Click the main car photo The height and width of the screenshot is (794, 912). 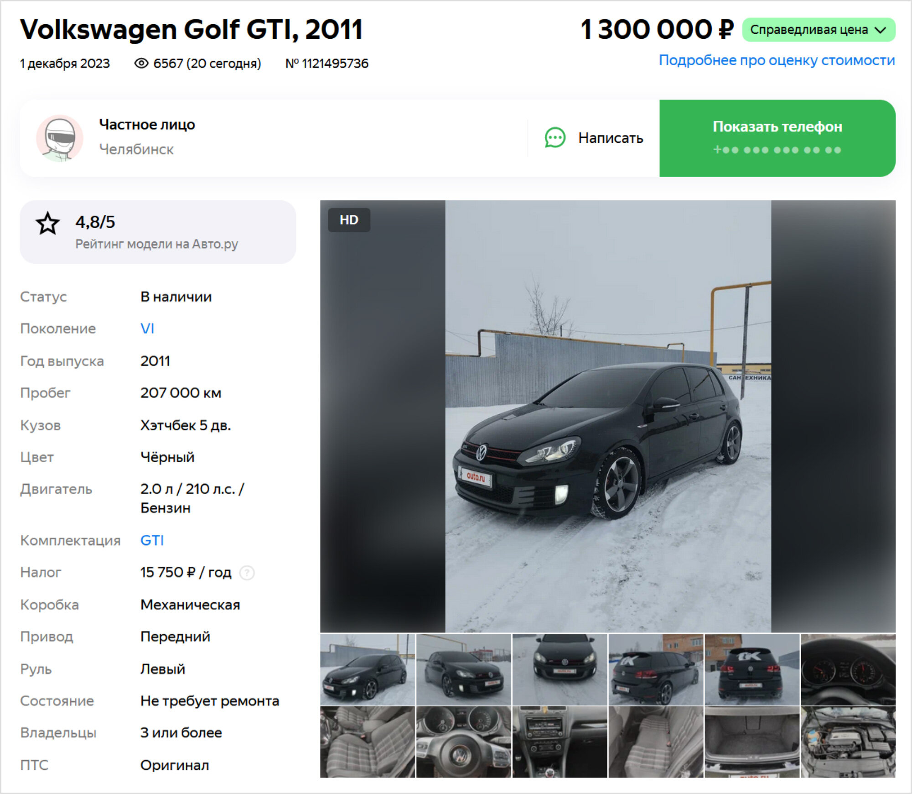(608, 416)
